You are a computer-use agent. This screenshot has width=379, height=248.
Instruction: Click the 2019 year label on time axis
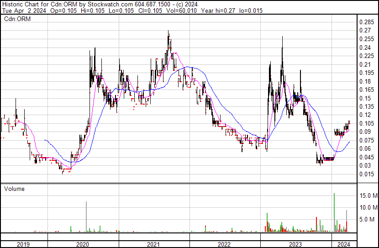pos(23,244)
